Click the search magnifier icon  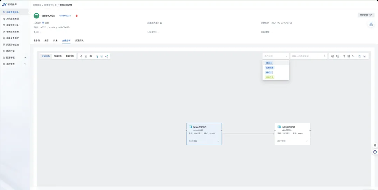(325, 56)
